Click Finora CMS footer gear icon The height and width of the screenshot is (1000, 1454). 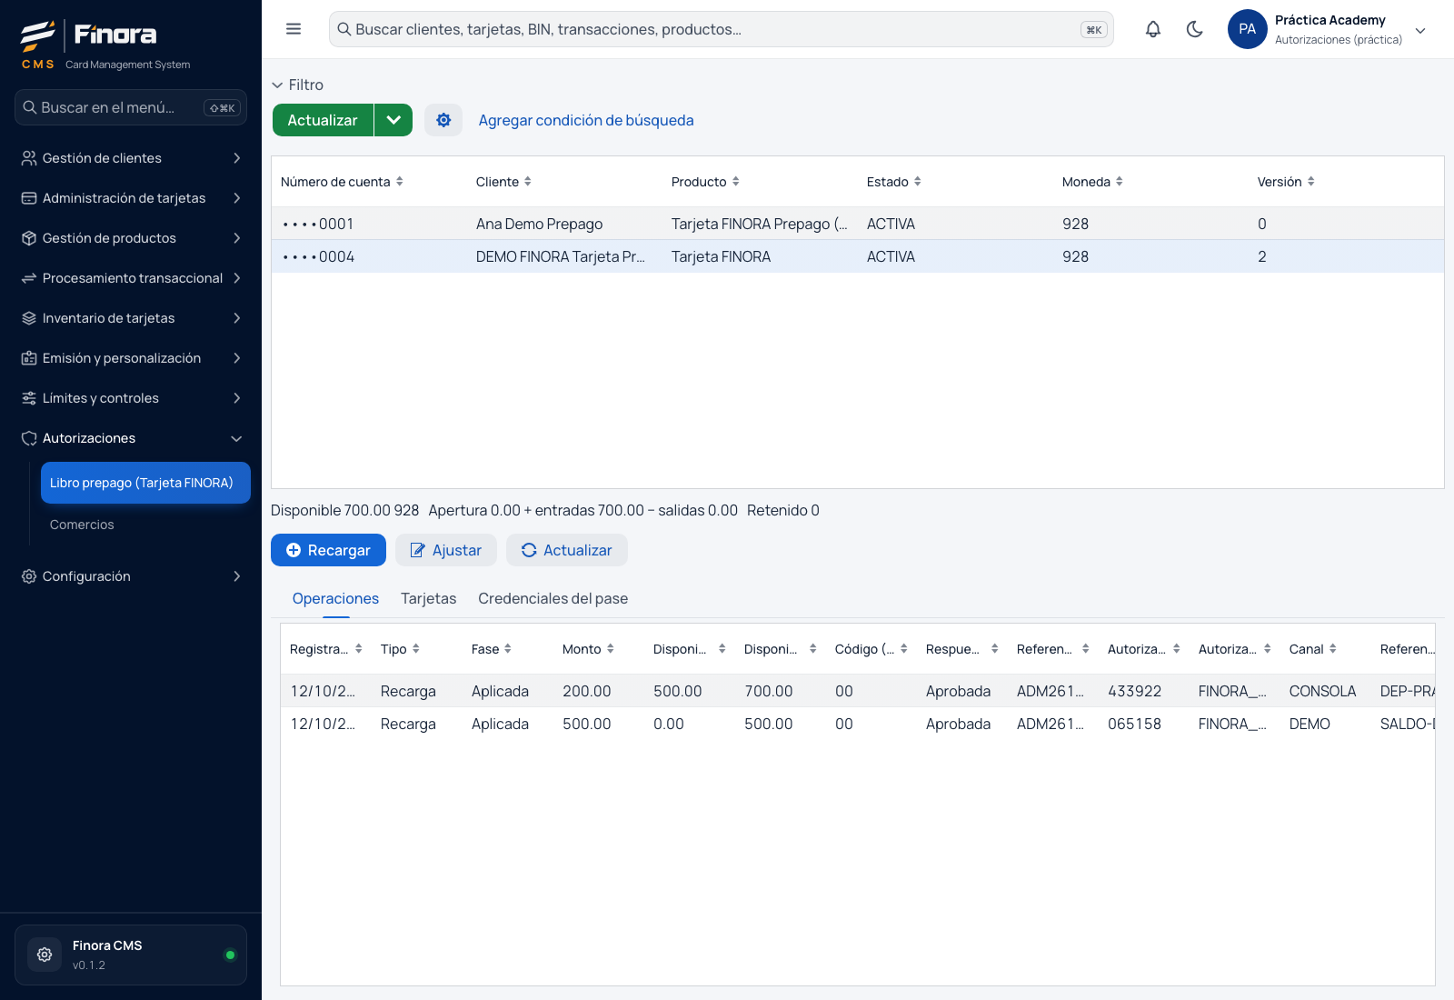pos(45,955)
